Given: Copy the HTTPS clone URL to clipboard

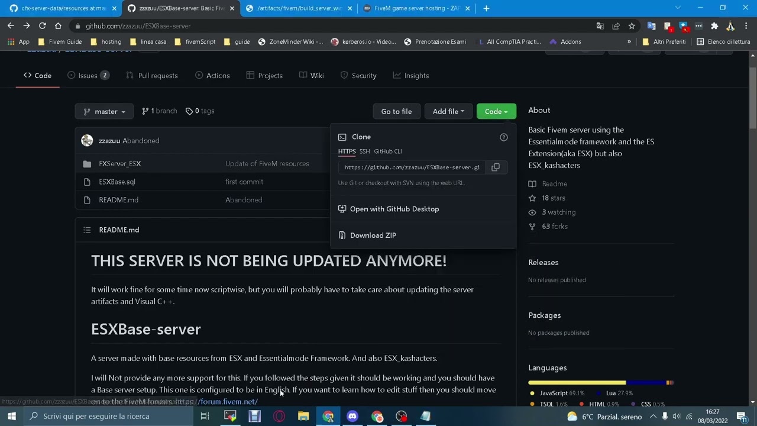Looking at the screenshot, I should (x=496, y=167).
